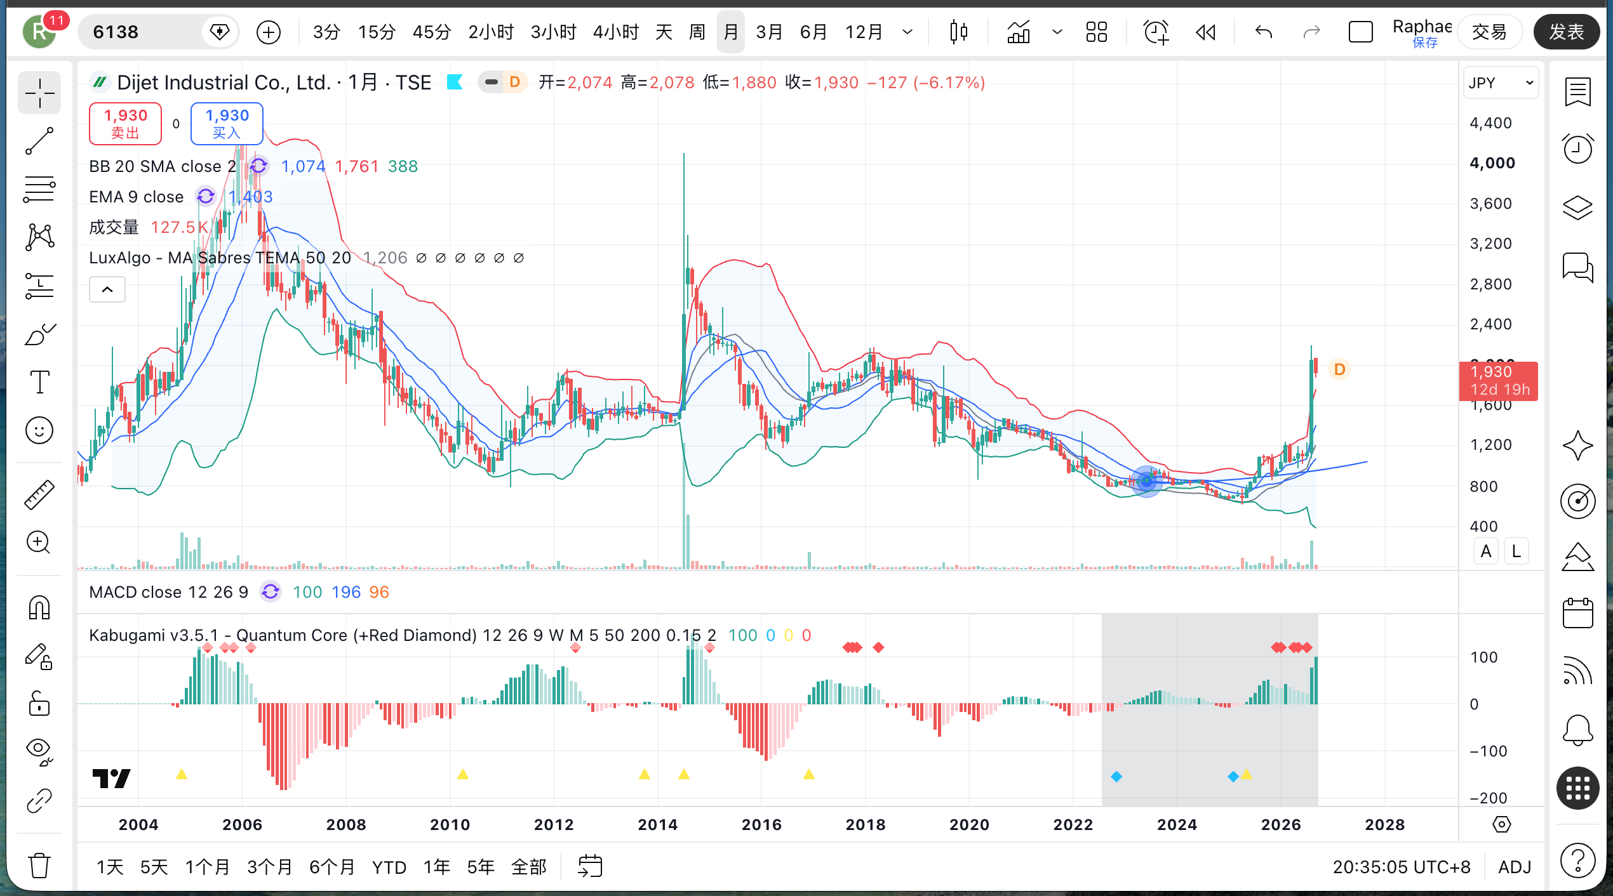The image size is (1613, 896).
Task: Click the 1,930 买入 buy button
Action: pyautogui.click(x=227, y=124)
